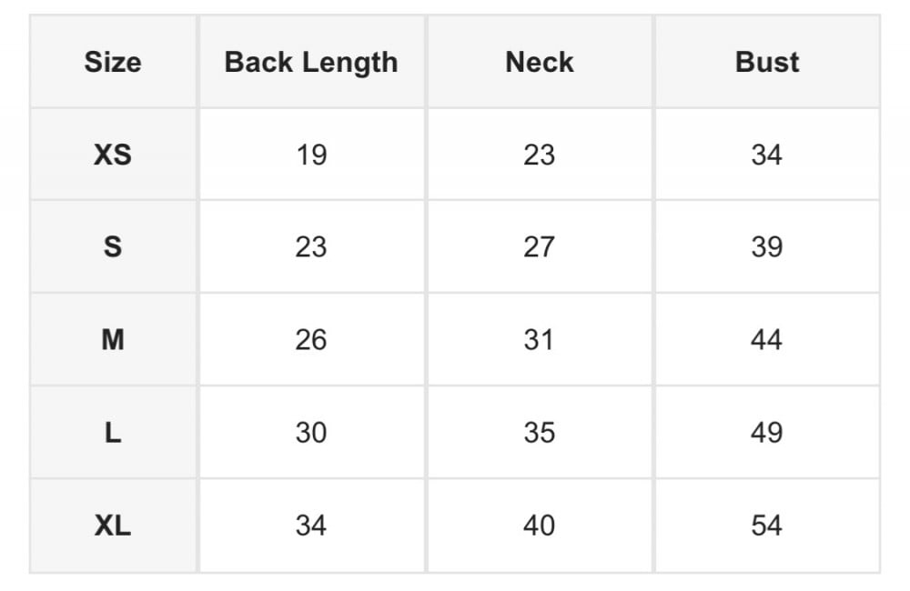
Task: Click the S bust value 39
Action: pos(766,247)
